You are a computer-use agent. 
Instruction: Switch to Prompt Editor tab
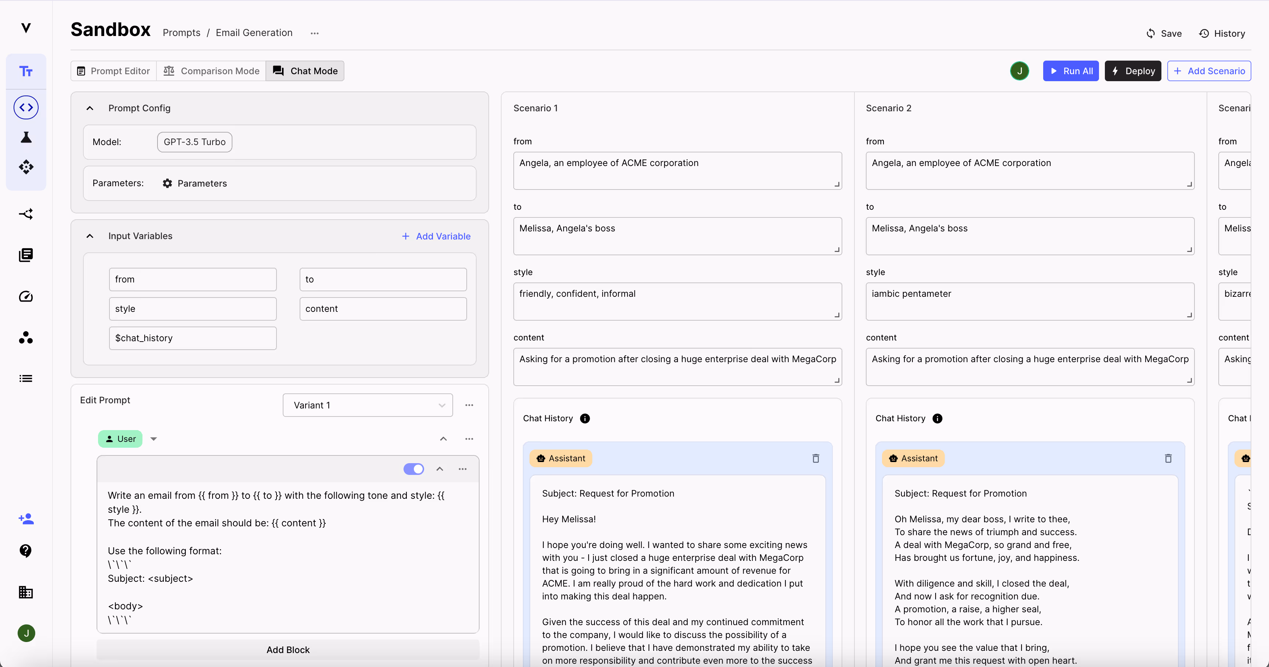114,71
